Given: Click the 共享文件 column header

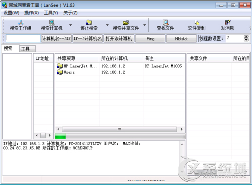Looking at the screenshot, I should point(209,58).
